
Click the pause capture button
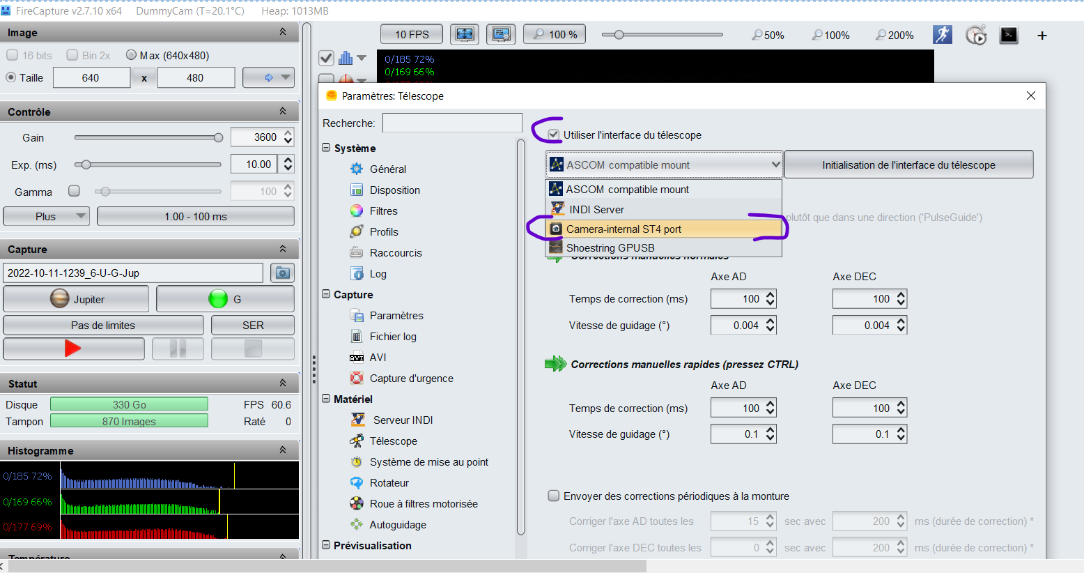[x=178, y=348]
